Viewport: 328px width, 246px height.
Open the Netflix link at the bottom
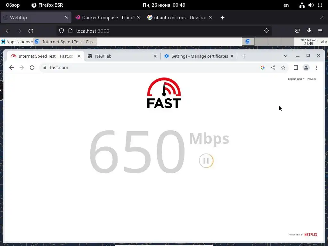[x=311, y=234]
